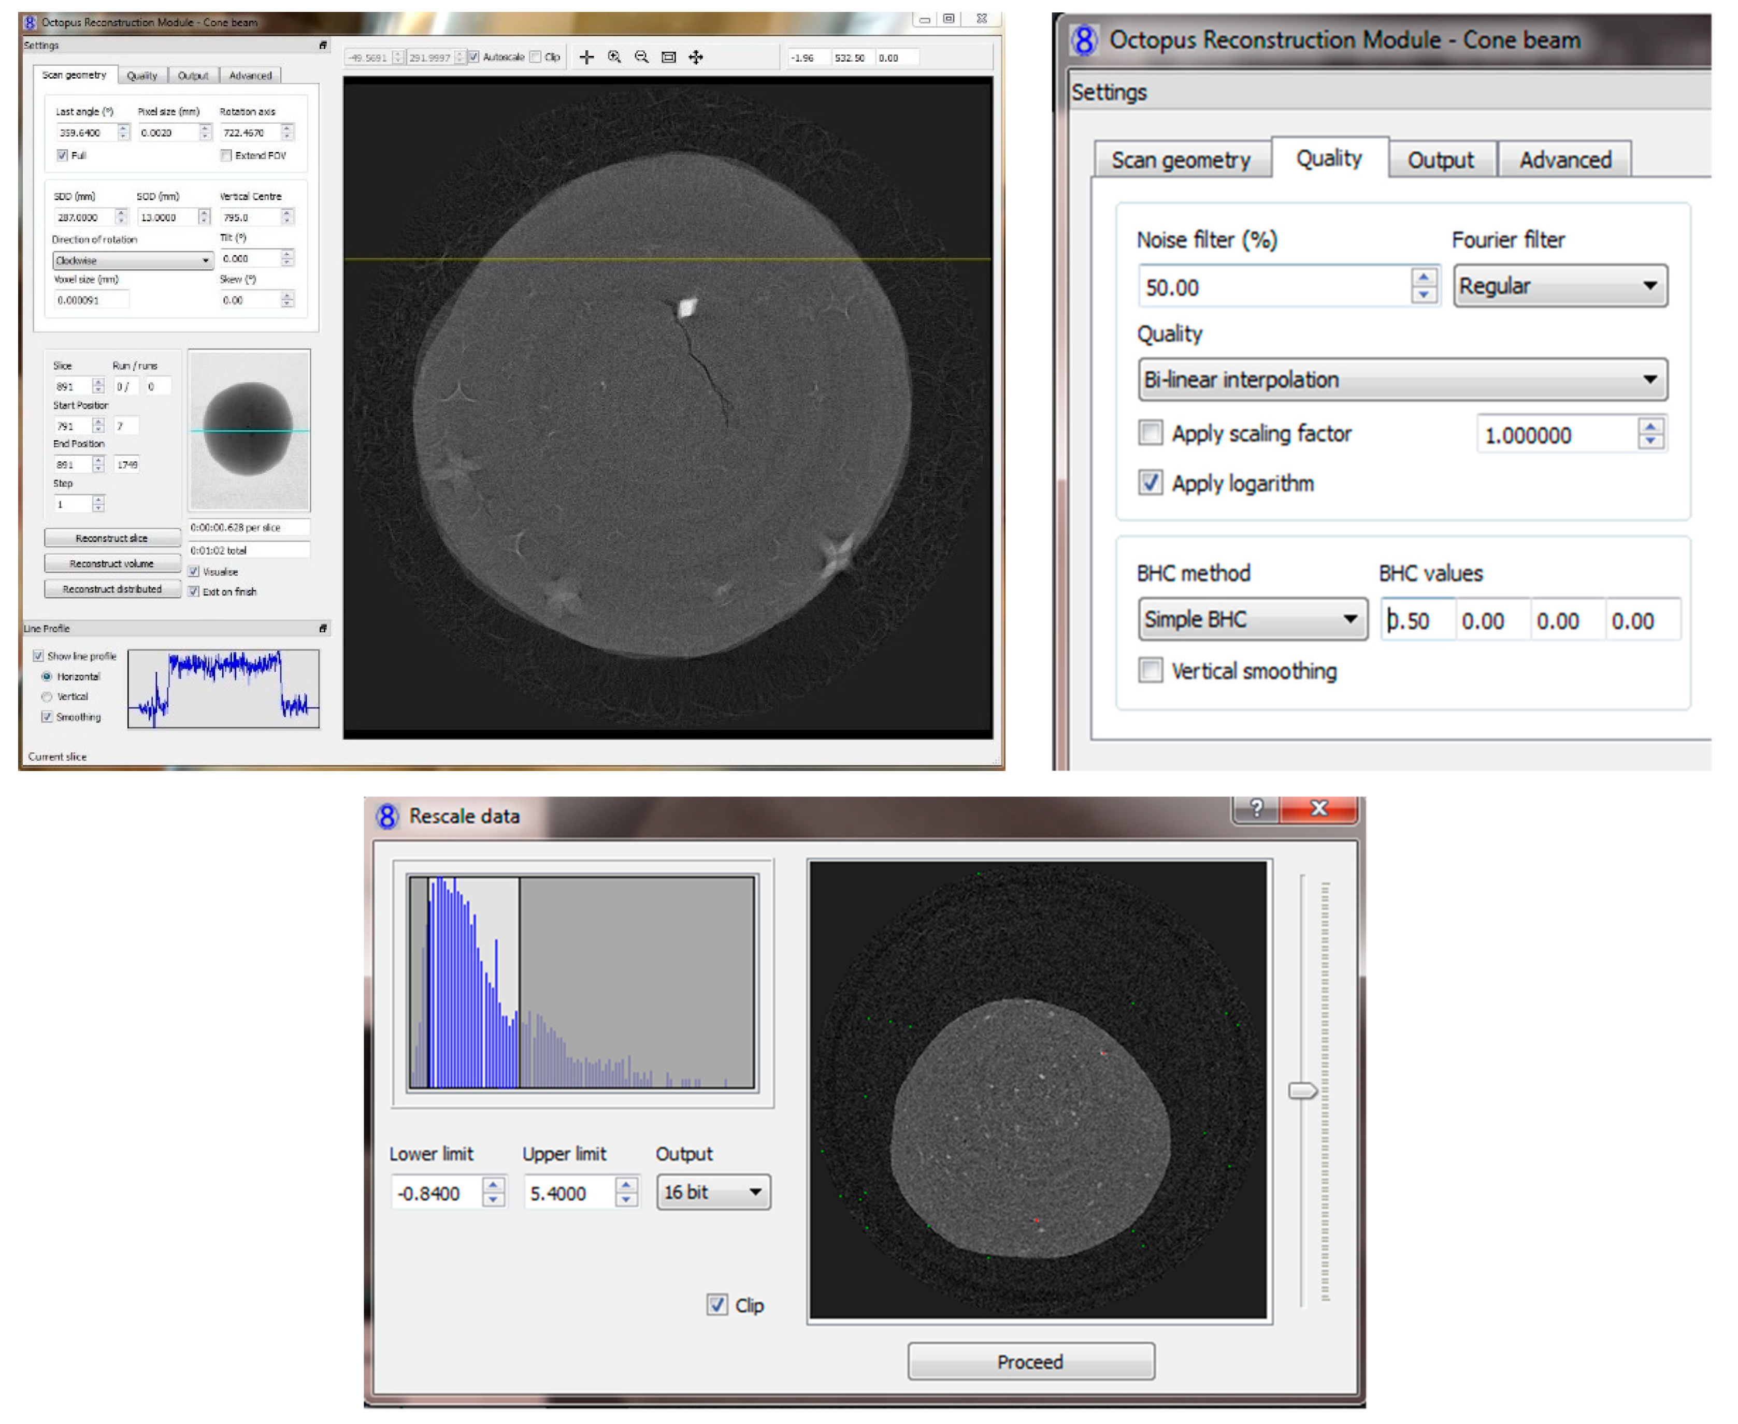Increase the Noise filter (%) value by stepper
The image size is (1738, 1424).
[1424, 277]
